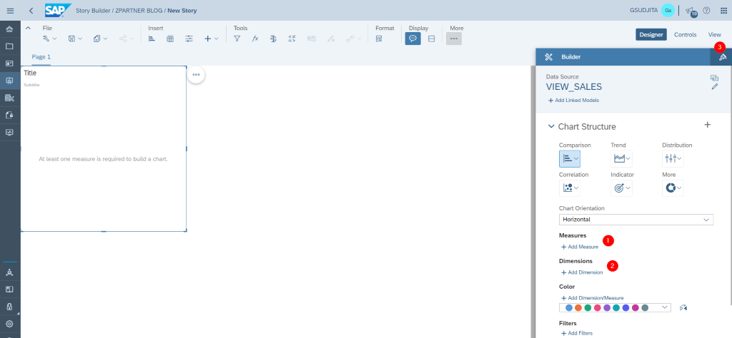Go back using the header arrow
732x338 pixels.
click(x=31, y=10)
